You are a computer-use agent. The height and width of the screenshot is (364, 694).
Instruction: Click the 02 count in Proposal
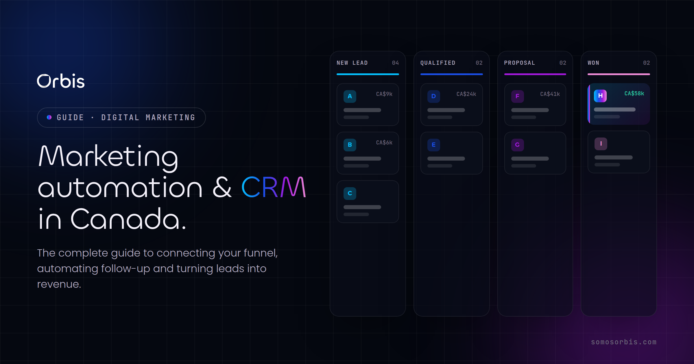(563, 63)
